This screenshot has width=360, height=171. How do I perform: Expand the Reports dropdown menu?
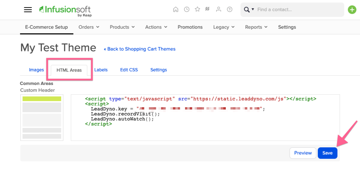click(256, 27)
